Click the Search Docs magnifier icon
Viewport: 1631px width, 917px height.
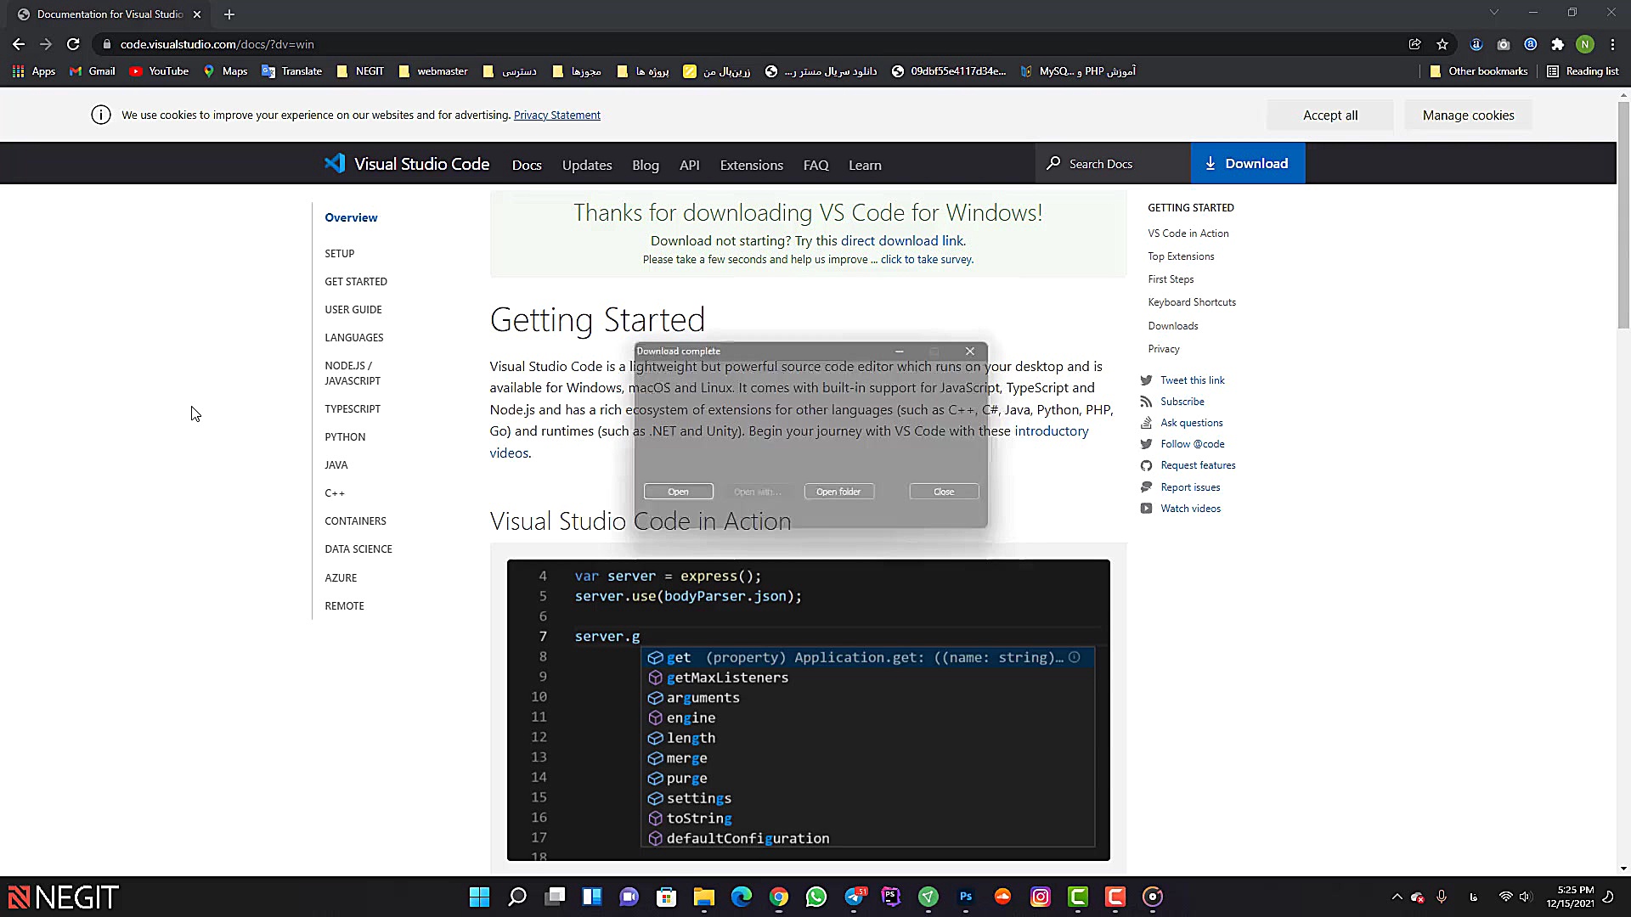(x=1053, y=163)
